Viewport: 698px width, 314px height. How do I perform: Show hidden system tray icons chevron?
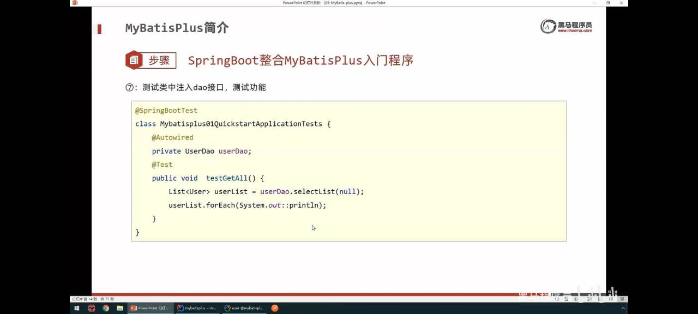coord(623,308)
